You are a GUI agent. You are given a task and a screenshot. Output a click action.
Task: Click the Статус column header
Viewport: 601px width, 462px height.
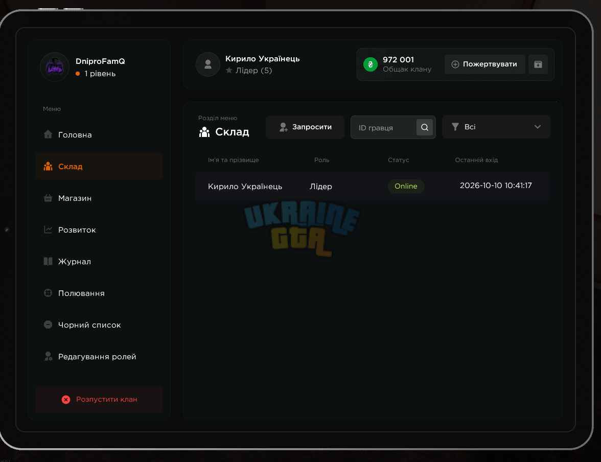(x=398, y=160)
